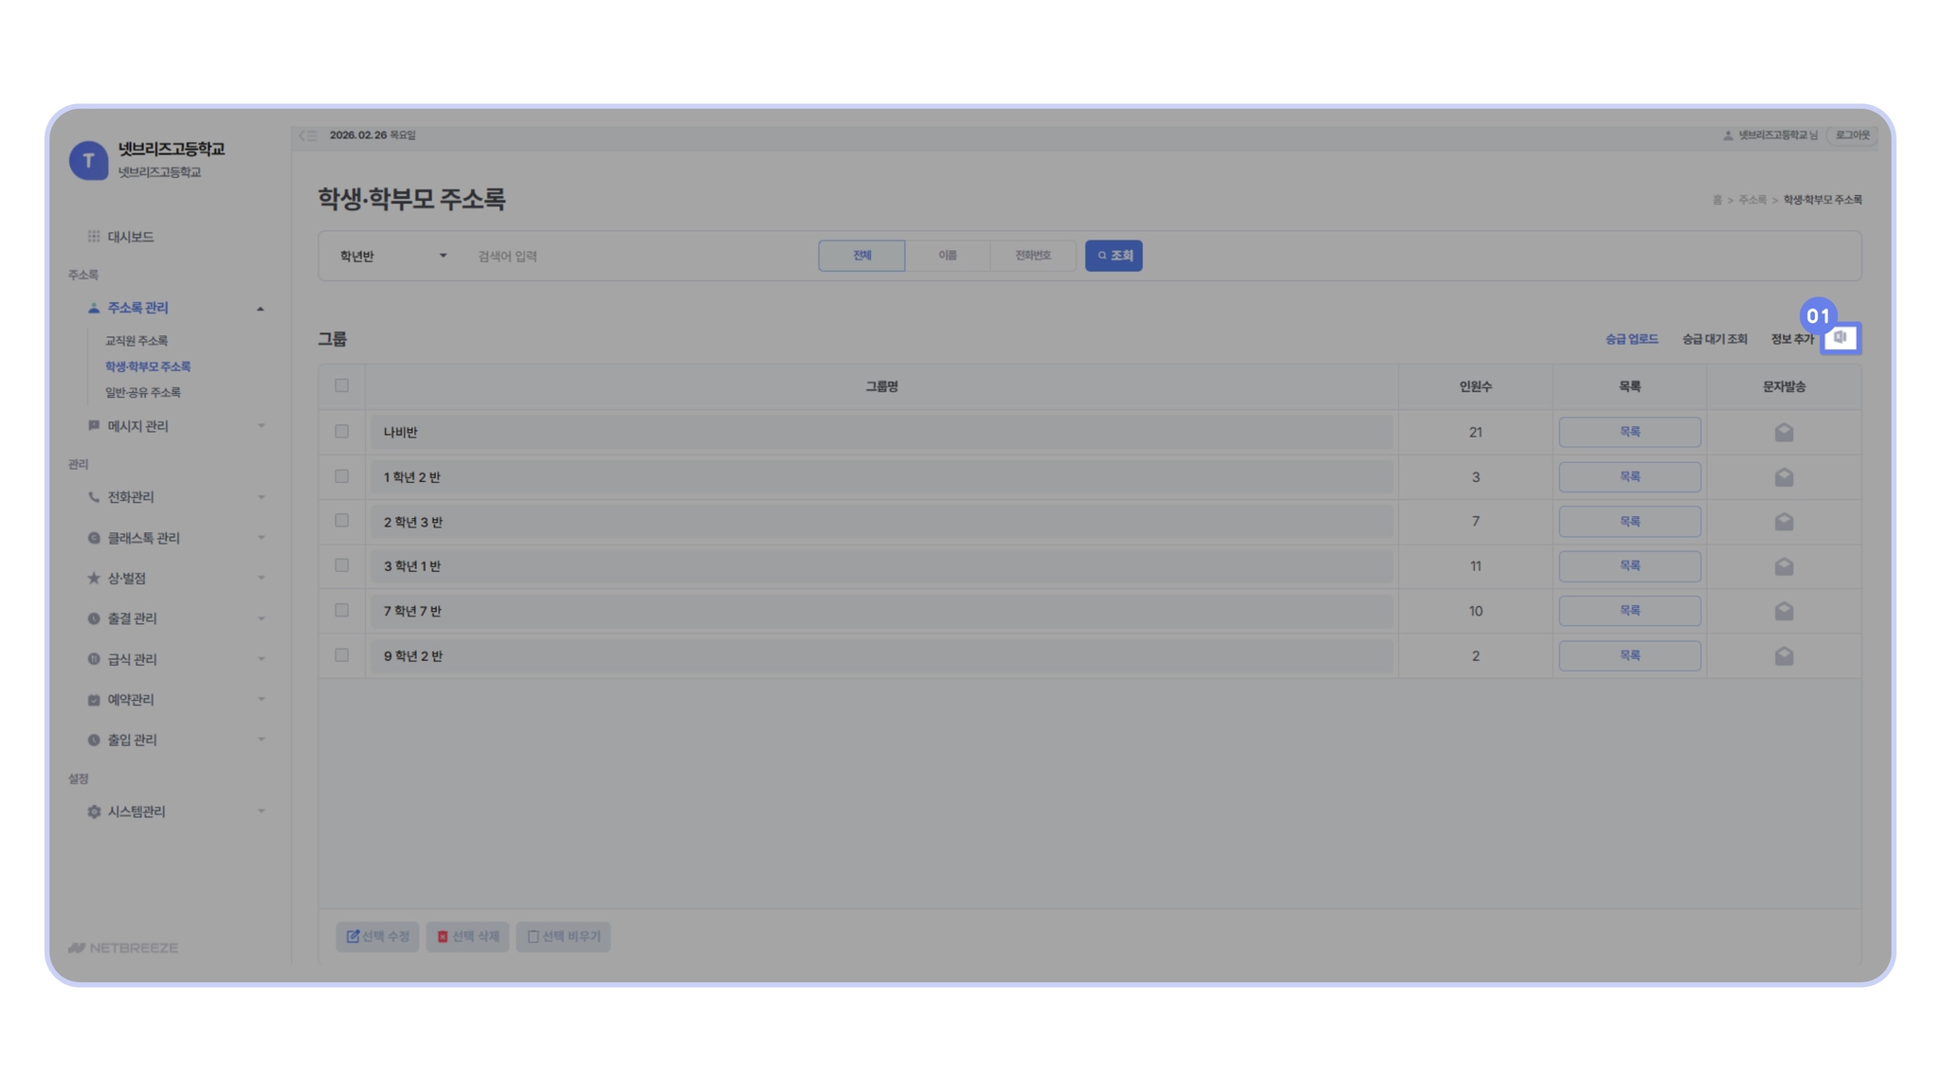Select the 전화번호 filter tab

click(1032, 256)
